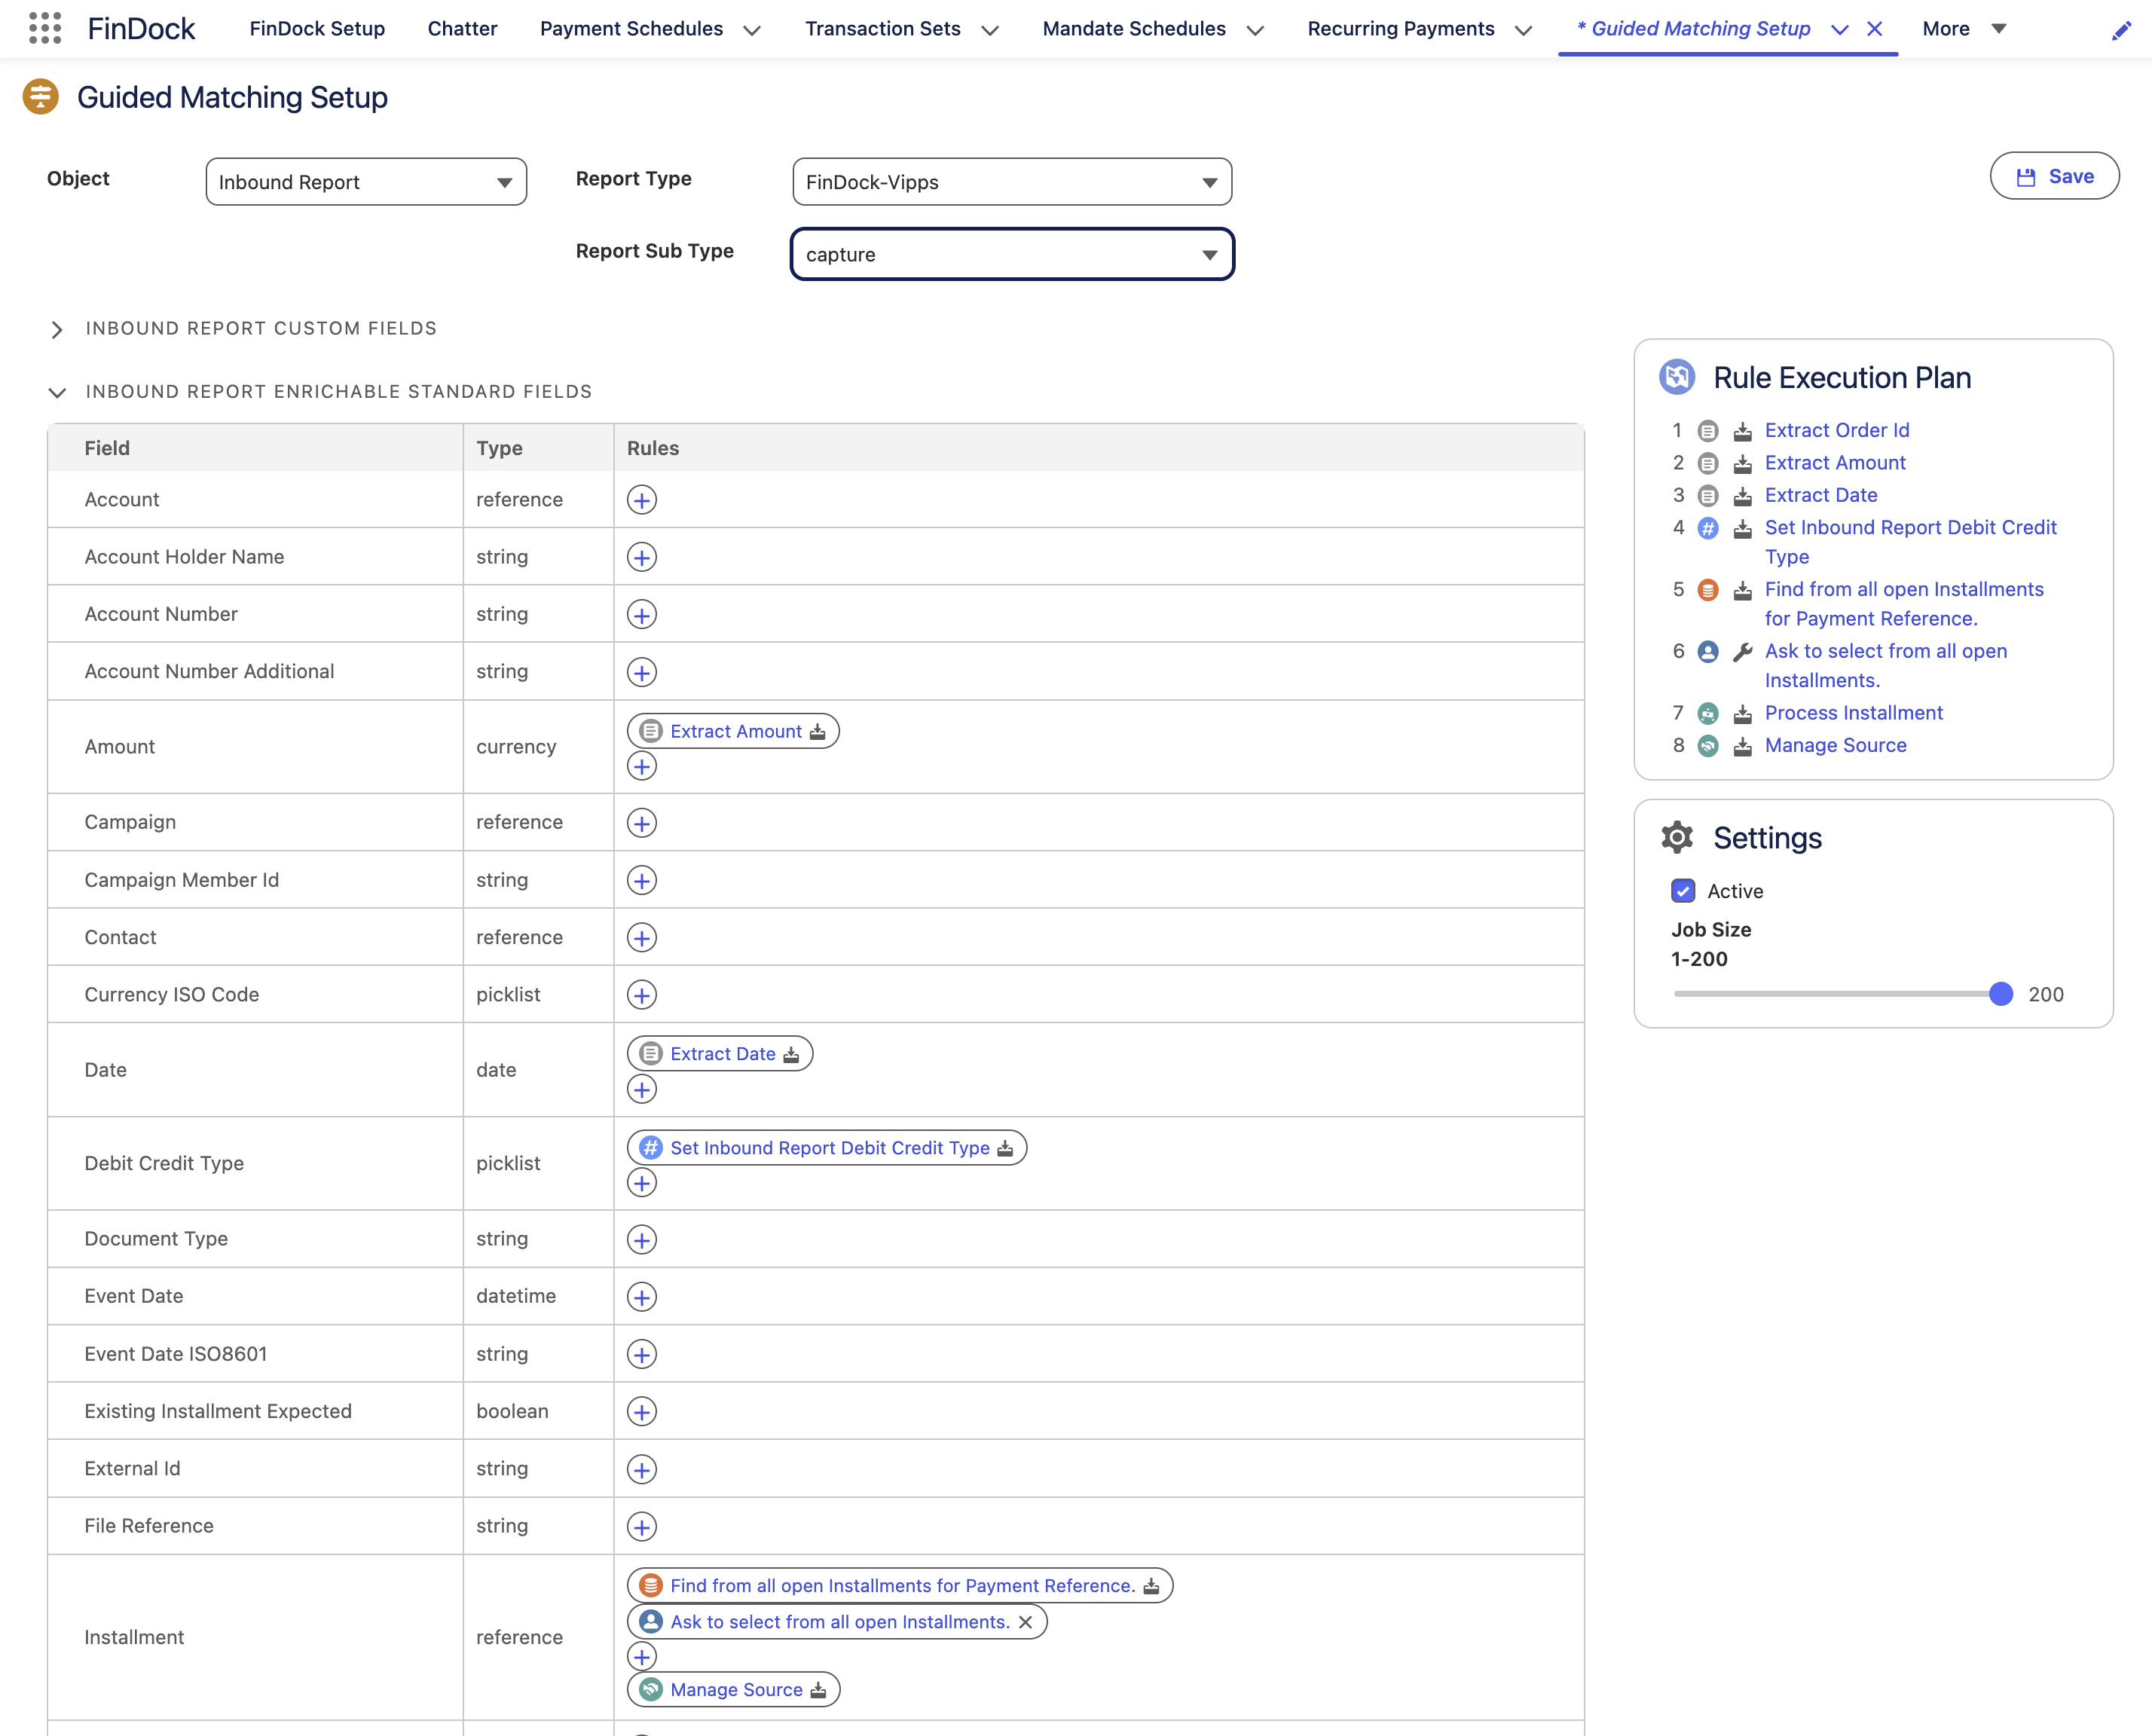Screen dimensions: 2152x1736
Task: Click the Save button
Action: (x=2054, y=176)
